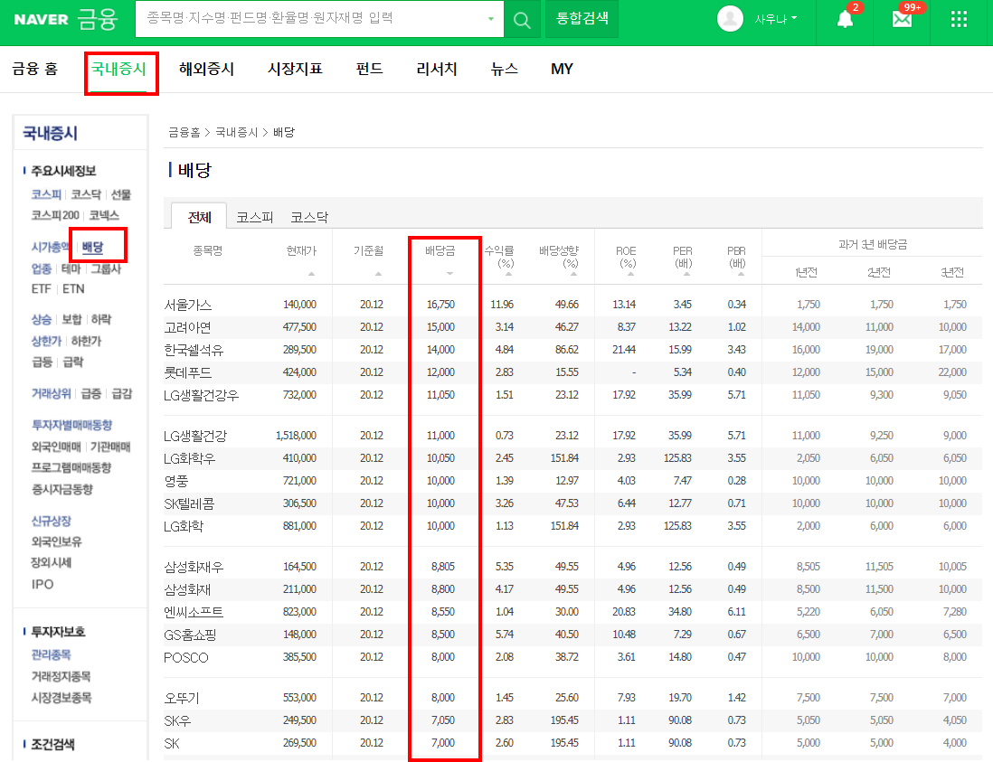This screenshot has width=993, height=762.
Task: Open the apps grid menu icon
Action: (x=959, y=19)
